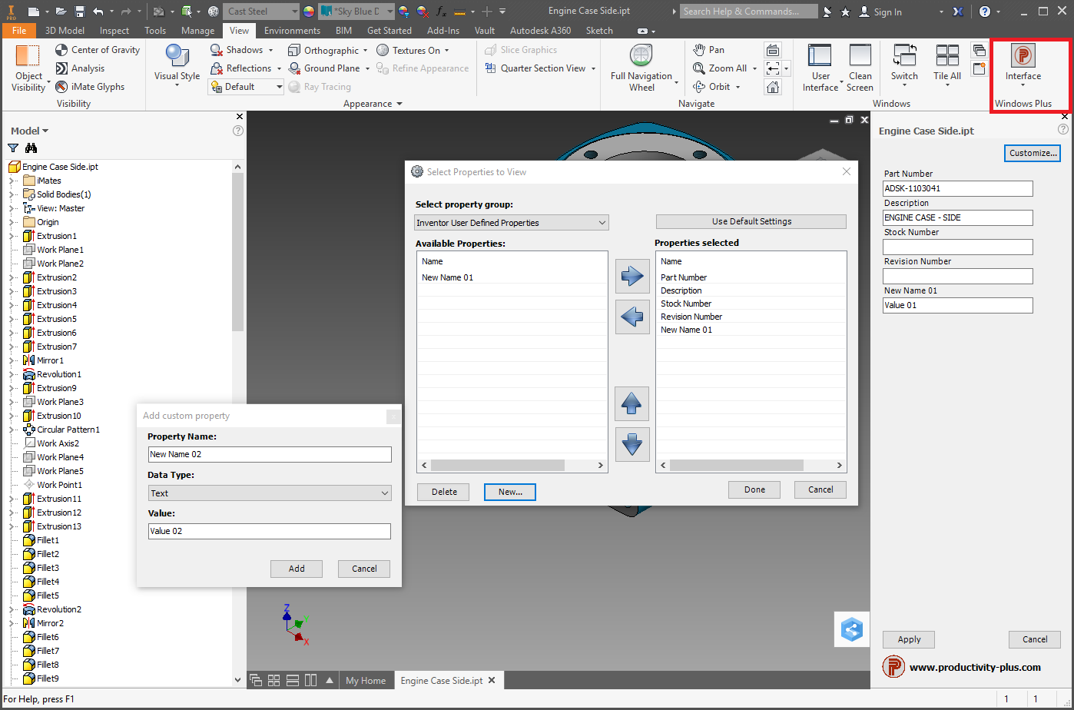
Task: Click the Full Navigation Wheel icon
Action: [x=641, y=56]
